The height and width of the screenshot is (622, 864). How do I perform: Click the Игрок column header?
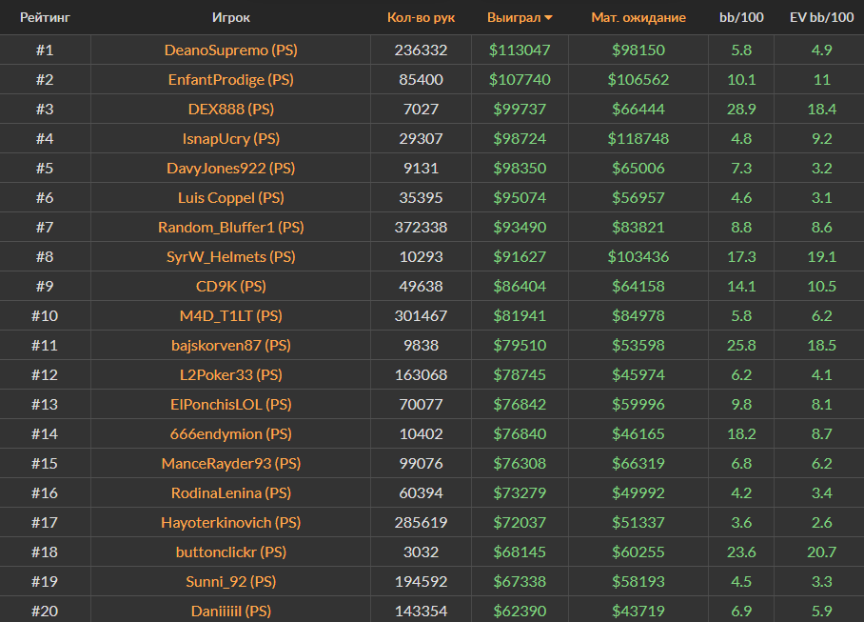(231, 17)
